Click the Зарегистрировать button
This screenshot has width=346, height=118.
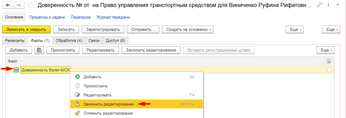103,29
